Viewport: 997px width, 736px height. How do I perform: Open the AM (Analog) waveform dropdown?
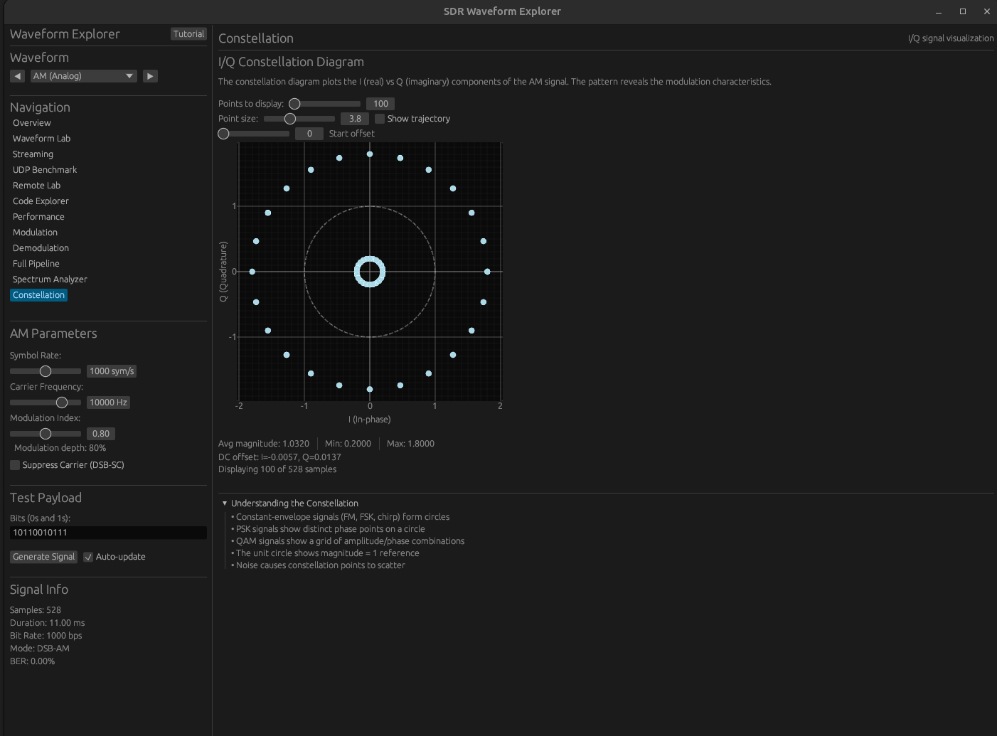[x=83, y=76]
